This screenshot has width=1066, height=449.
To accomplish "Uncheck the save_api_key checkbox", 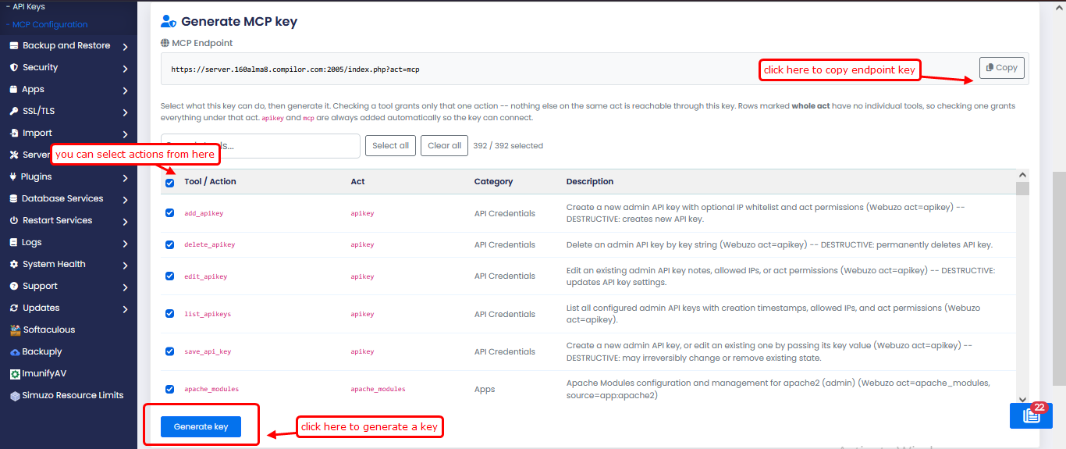I will [169, 351].
